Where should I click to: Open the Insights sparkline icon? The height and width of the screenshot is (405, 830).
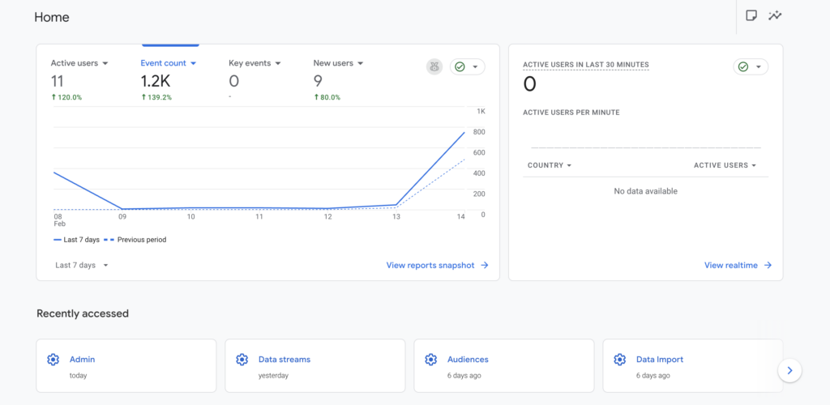[x=776, y=15]
